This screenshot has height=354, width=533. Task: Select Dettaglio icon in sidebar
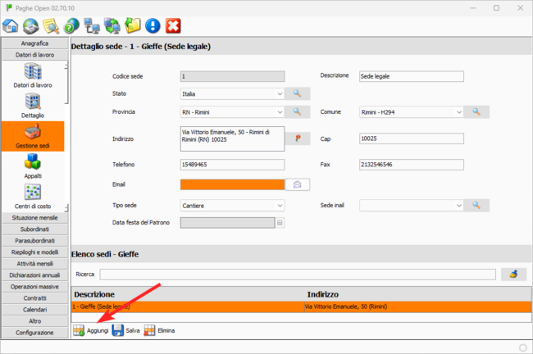pos(33,105)
